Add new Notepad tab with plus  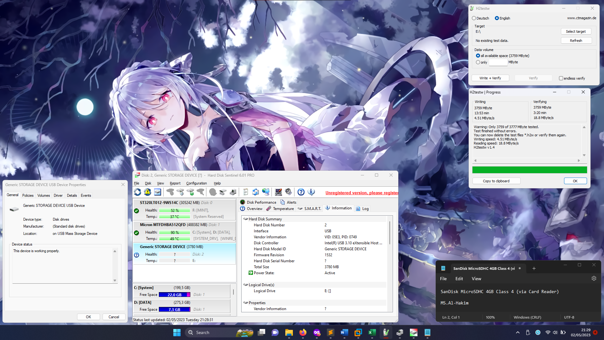click(534, 268)
